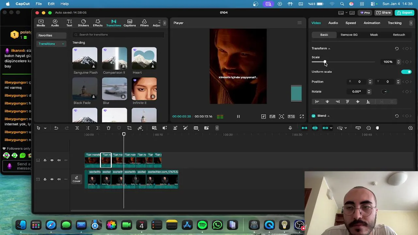The image size is (418, 235).
Task: Switch to the Animation tab
Action: [372, 23]
